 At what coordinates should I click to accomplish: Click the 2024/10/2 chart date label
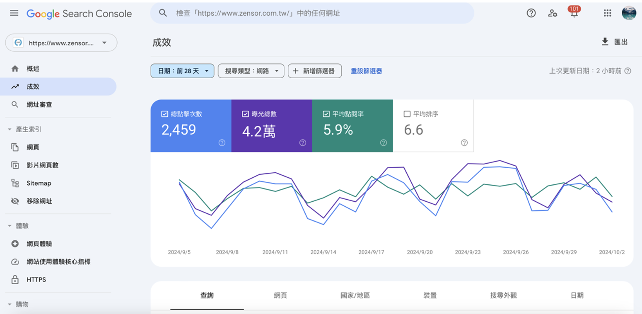click(612, 252)
